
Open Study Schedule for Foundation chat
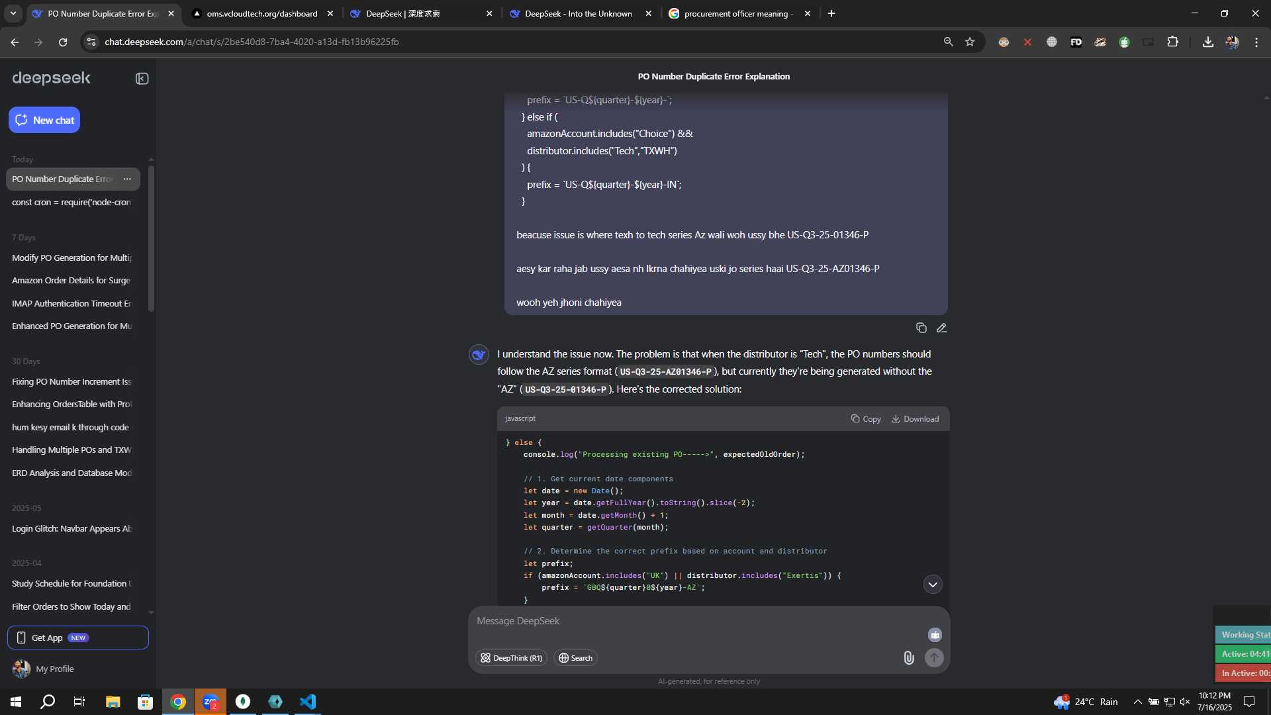[x=73, y=583]
